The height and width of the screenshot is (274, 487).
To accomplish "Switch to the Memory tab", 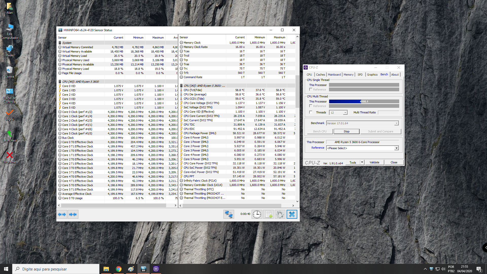I will 348,75.
